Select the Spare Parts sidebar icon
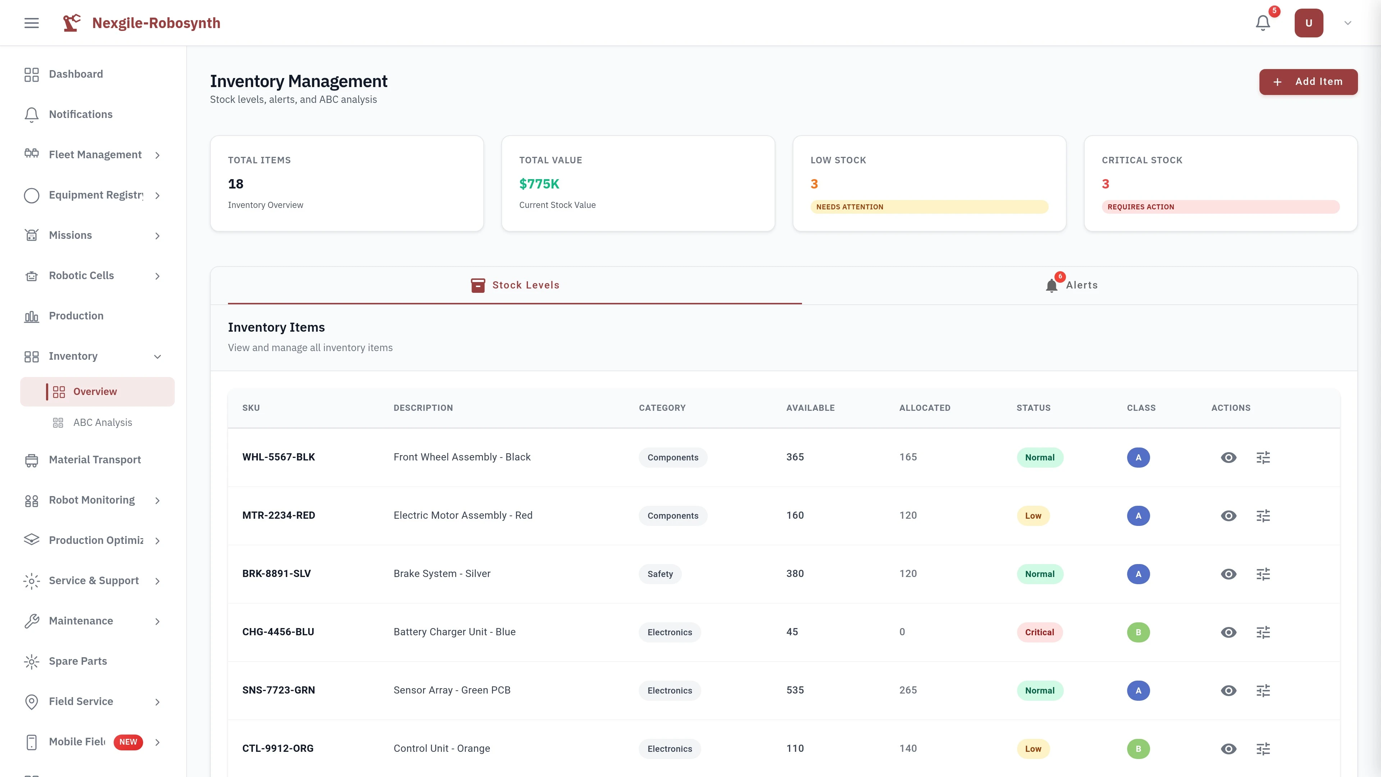1381x777 pixels. [x=32, y=661]
